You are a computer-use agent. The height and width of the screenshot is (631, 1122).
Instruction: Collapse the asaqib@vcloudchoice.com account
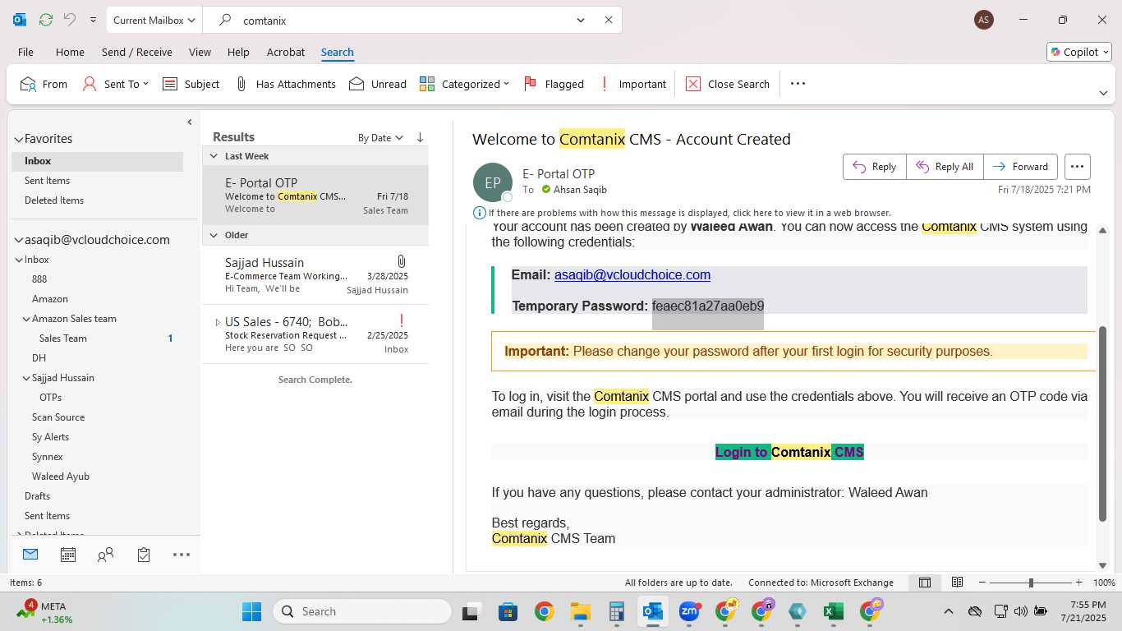(x=18, y=240)
